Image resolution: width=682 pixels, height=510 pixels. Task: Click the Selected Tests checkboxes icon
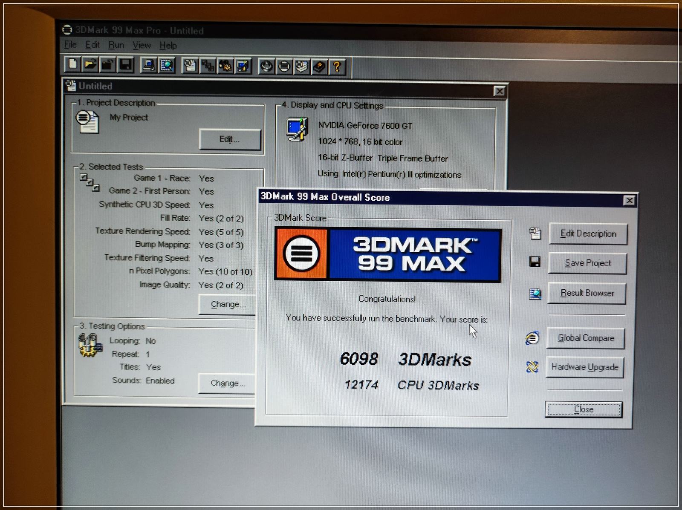click(90, 182)
